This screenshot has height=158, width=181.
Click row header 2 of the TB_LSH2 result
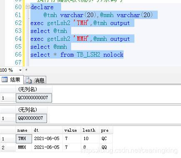click(8, 148)
